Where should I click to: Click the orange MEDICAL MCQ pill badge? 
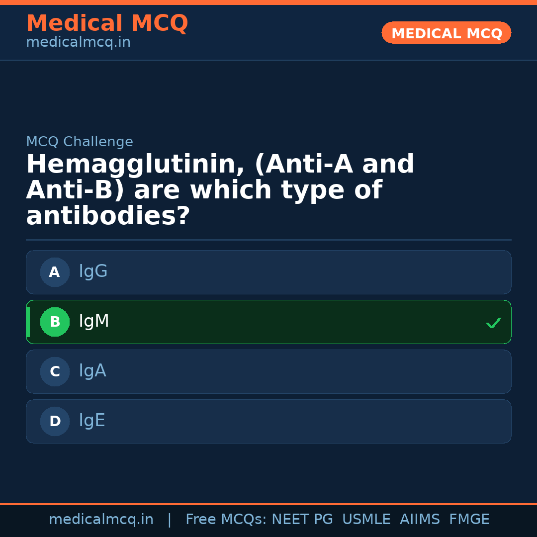tap(446, 33)
